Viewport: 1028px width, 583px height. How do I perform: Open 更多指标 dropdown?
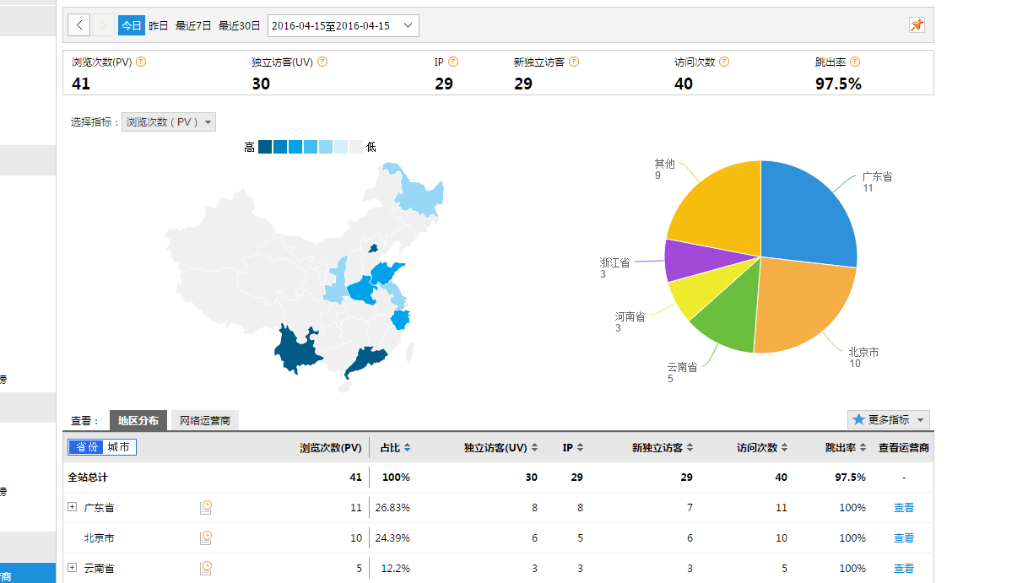coord(889,419)
